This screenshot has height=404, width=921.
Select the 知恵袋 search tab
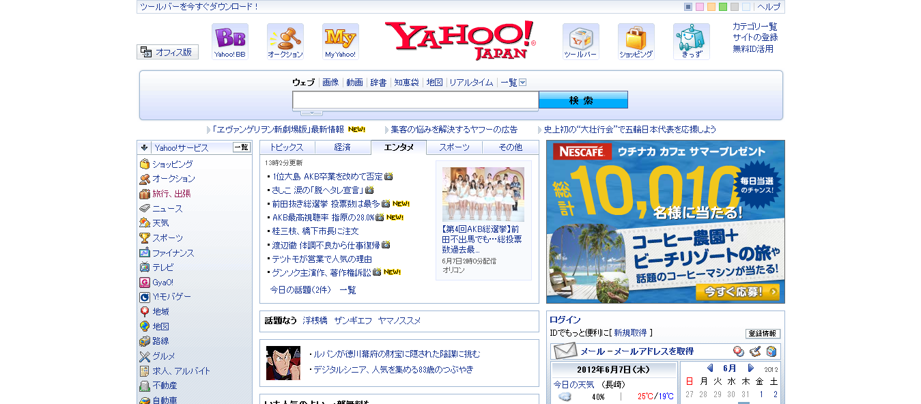coord(406,83)
